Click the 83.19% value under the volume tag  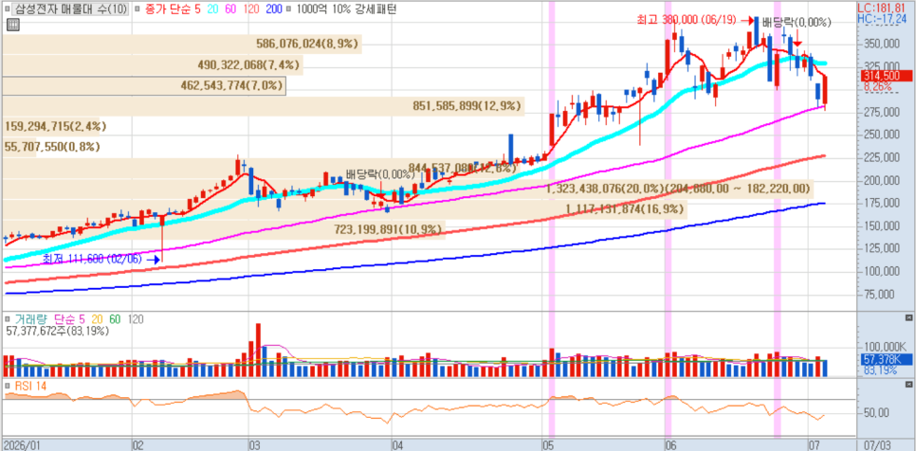pos(879,370)
